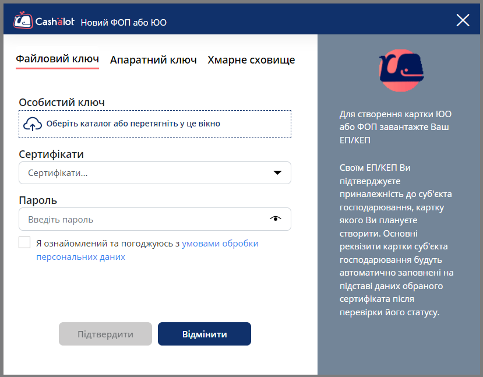Image resolution: width=483 pixels, height=377 pixels.
Task: Show password using the eye icon
Action: (276, 219)
